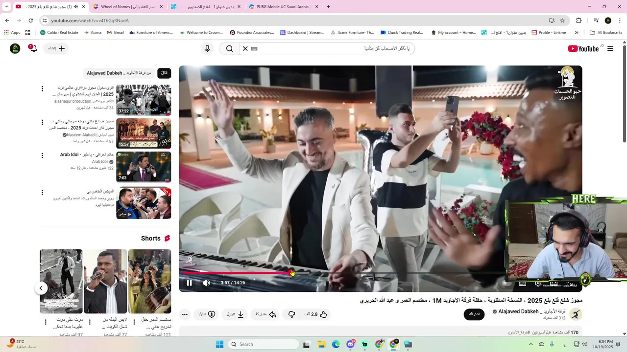Open options for the 121 ألف views short
This screenshot has width=627, height=352.
pos(133,322)
